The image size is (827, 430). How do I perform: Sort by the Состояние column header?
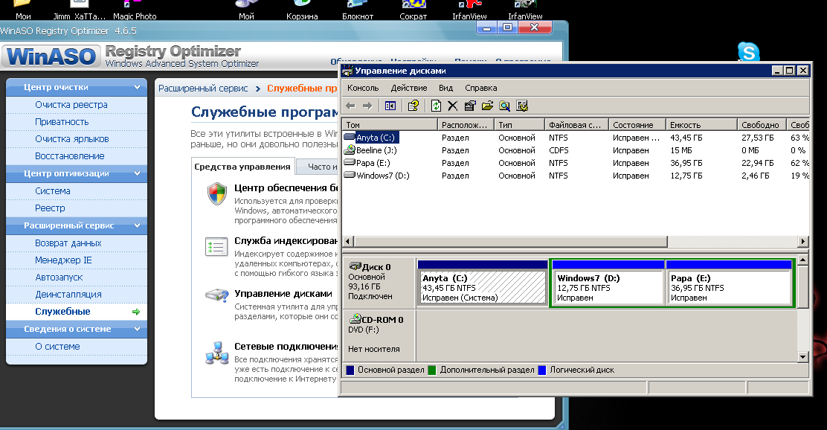(637, 125)
